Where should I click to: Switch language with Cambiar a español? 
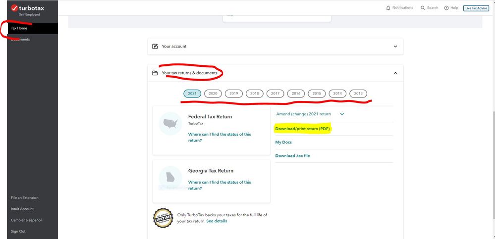click(x=26, y=220)
